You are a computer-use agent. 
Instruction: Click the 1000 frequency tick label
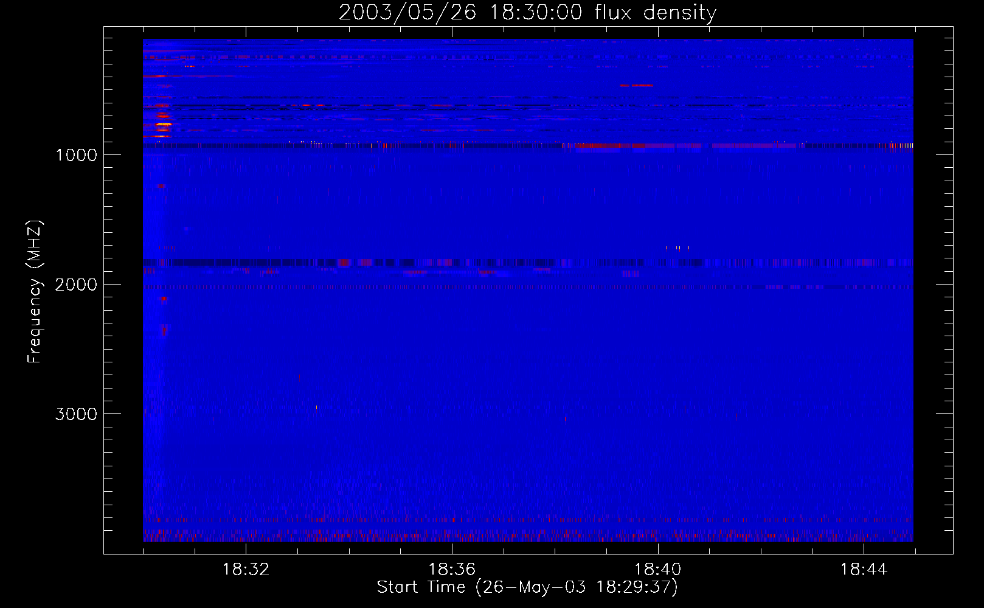76,155
